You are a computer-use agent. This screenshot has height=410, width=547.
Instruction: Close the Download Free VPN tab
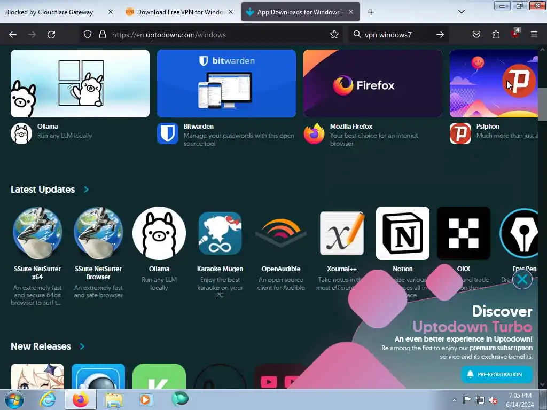pyautogui.click(x=231, y=12)
